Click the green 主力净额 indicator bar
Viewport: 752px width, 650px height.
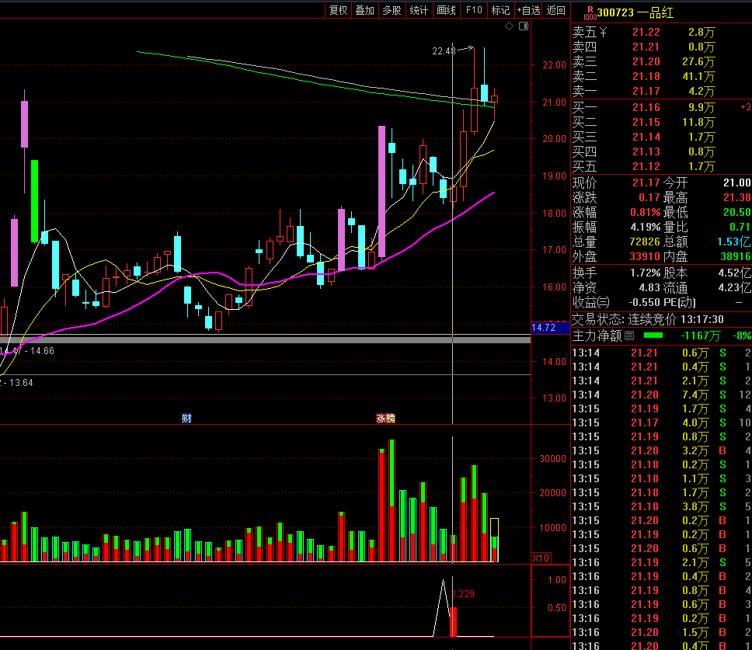tap(653, 335)
